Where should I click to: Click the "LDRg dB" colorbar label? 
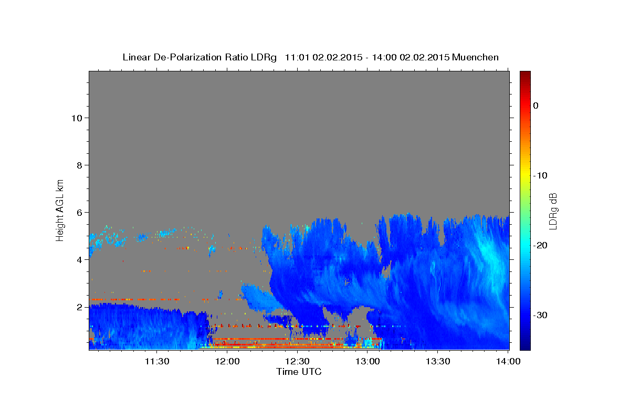(x=553, y=211)
